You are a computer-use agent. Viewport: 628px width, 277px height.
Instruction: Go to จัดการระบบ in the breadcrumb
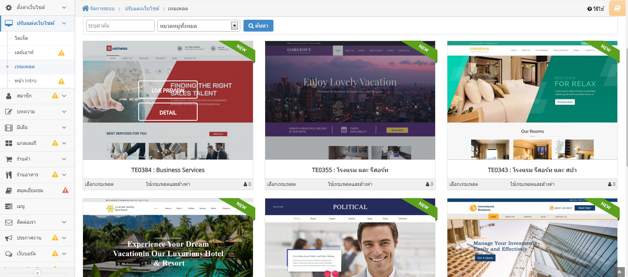(x=102, y=9)
